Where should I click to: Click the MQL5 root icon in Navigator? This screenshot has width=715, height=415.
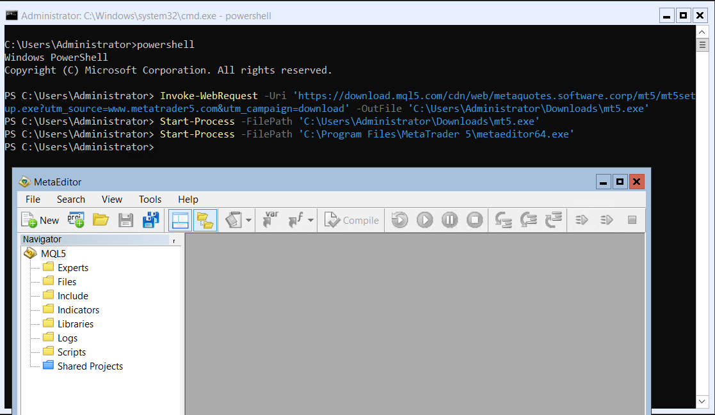(30, 253)
